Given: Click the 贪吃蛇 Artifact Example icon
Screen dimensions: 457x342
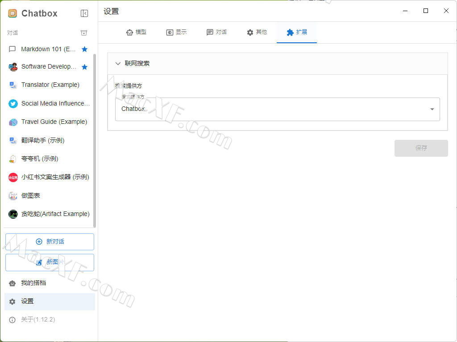Looking at the screenshot, I should 13,214.
